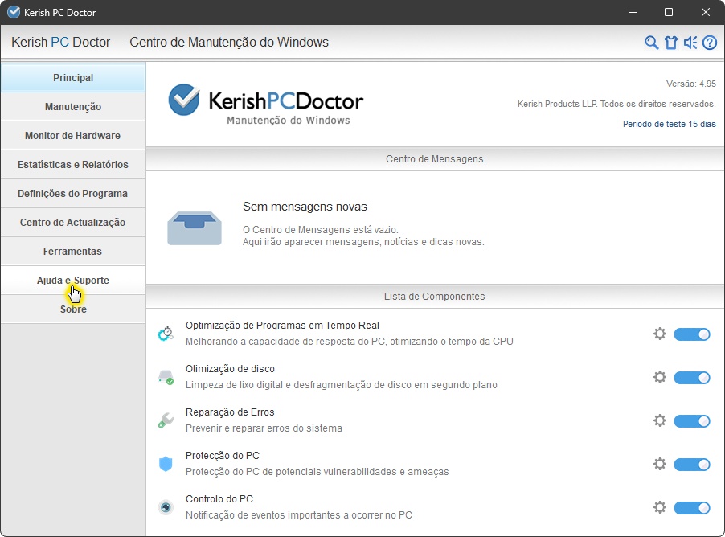Switch off Reparação de Erros toggle
725x537 pixels.
tap(691, 421)
